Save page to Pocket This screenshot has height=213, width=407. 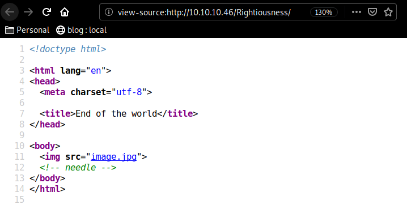click(372, 12)
